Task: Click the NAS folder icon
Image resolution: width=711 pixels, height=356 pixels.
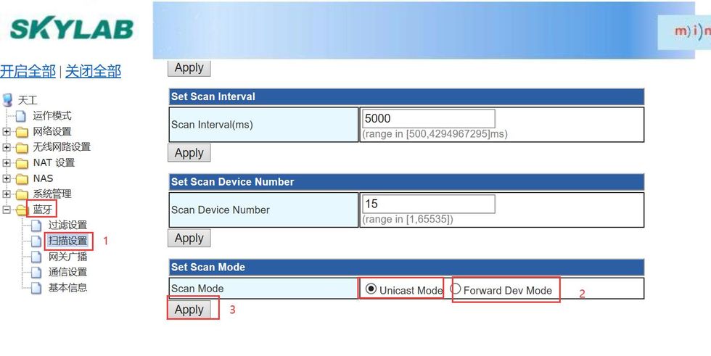Action: coord(22,178)
